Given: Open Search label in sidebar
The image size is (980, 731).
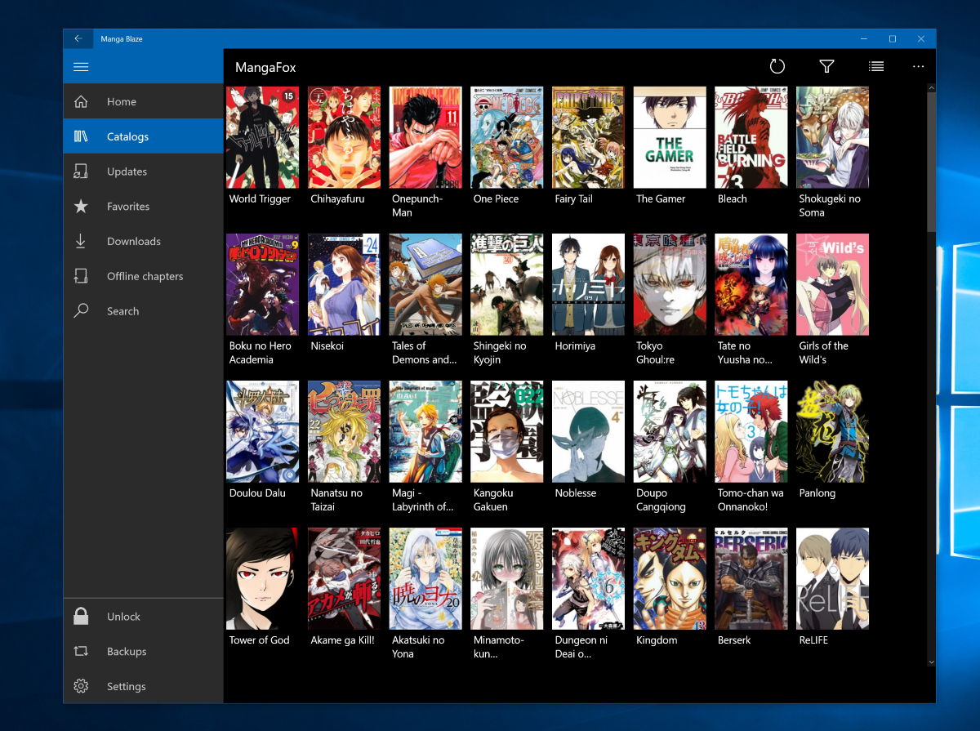Looking at the screenshot, I should click(123, 311).
